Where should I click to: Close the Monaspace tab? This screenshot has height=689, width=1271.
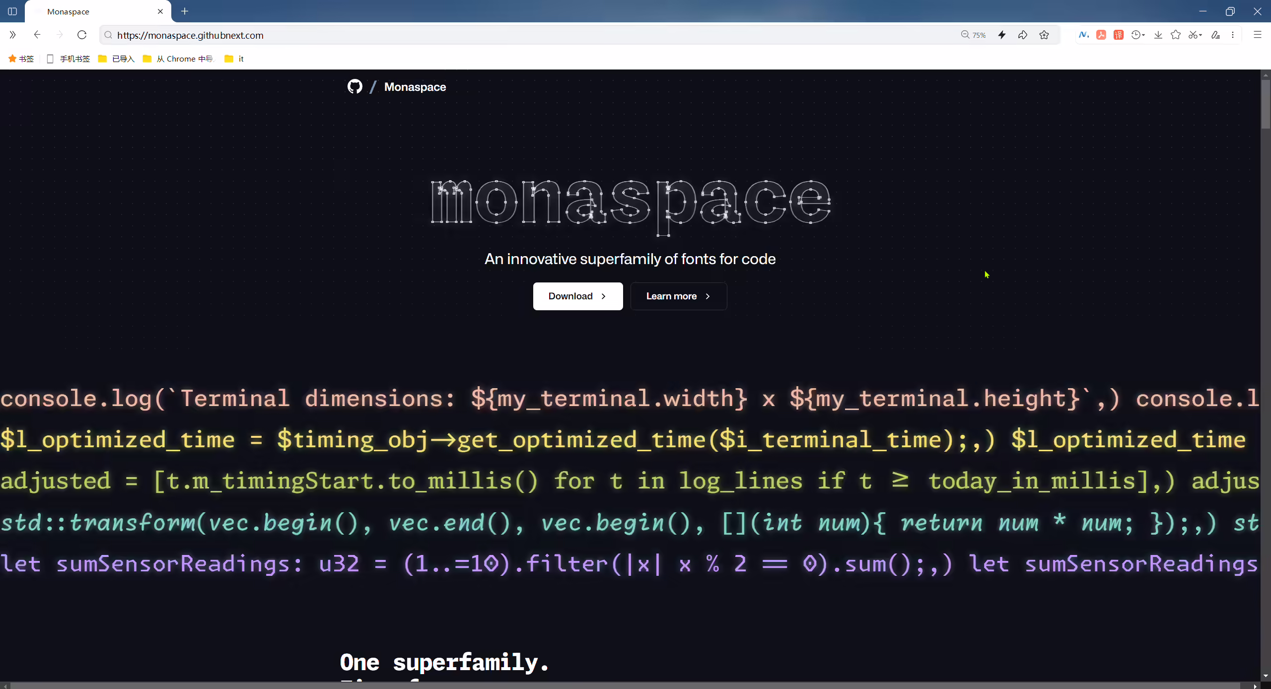tap(160, 11)
